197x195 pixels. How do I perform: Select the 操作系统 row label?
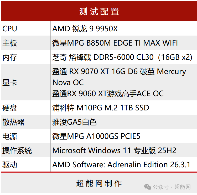(17, 150)
